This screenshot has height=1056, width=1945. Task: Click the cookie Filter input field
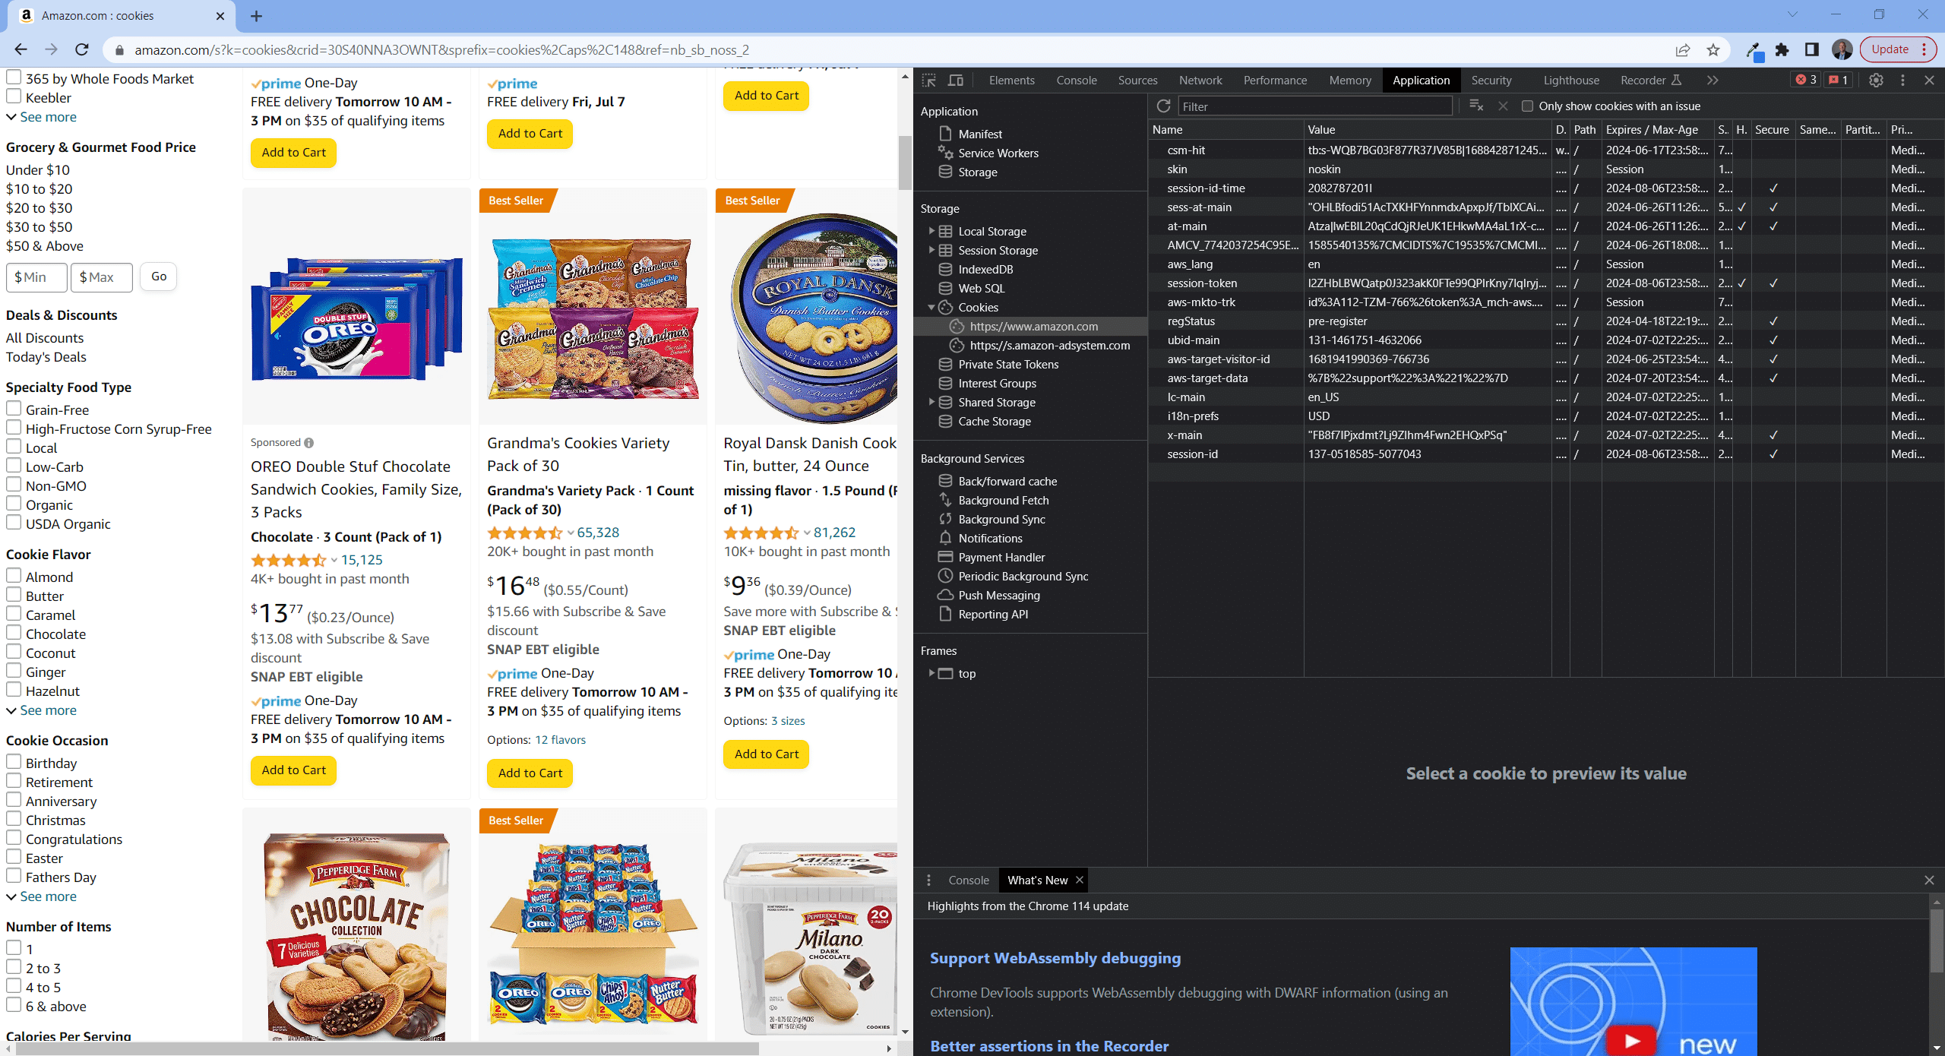pyautogui.click(x=1314, y=106)
